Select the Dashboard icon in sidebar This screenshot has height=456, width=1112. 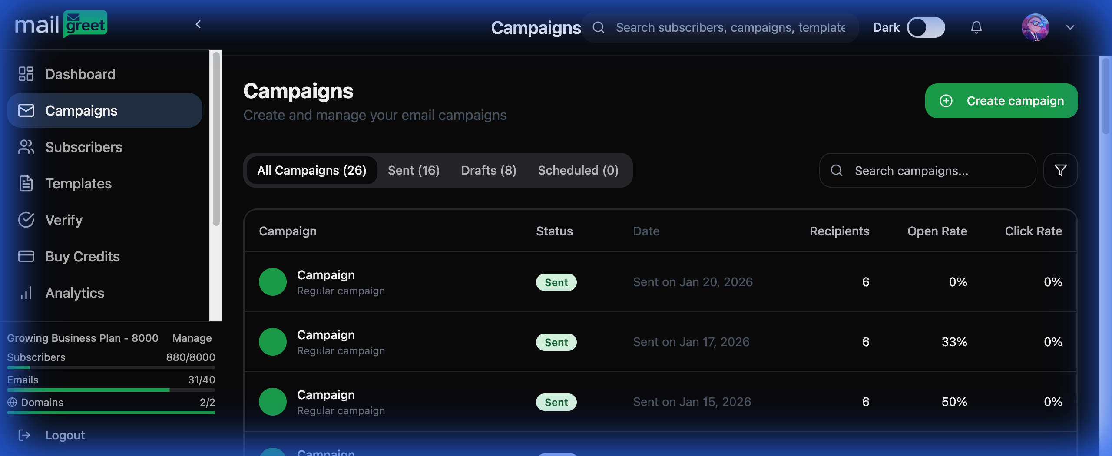point(26,74)
